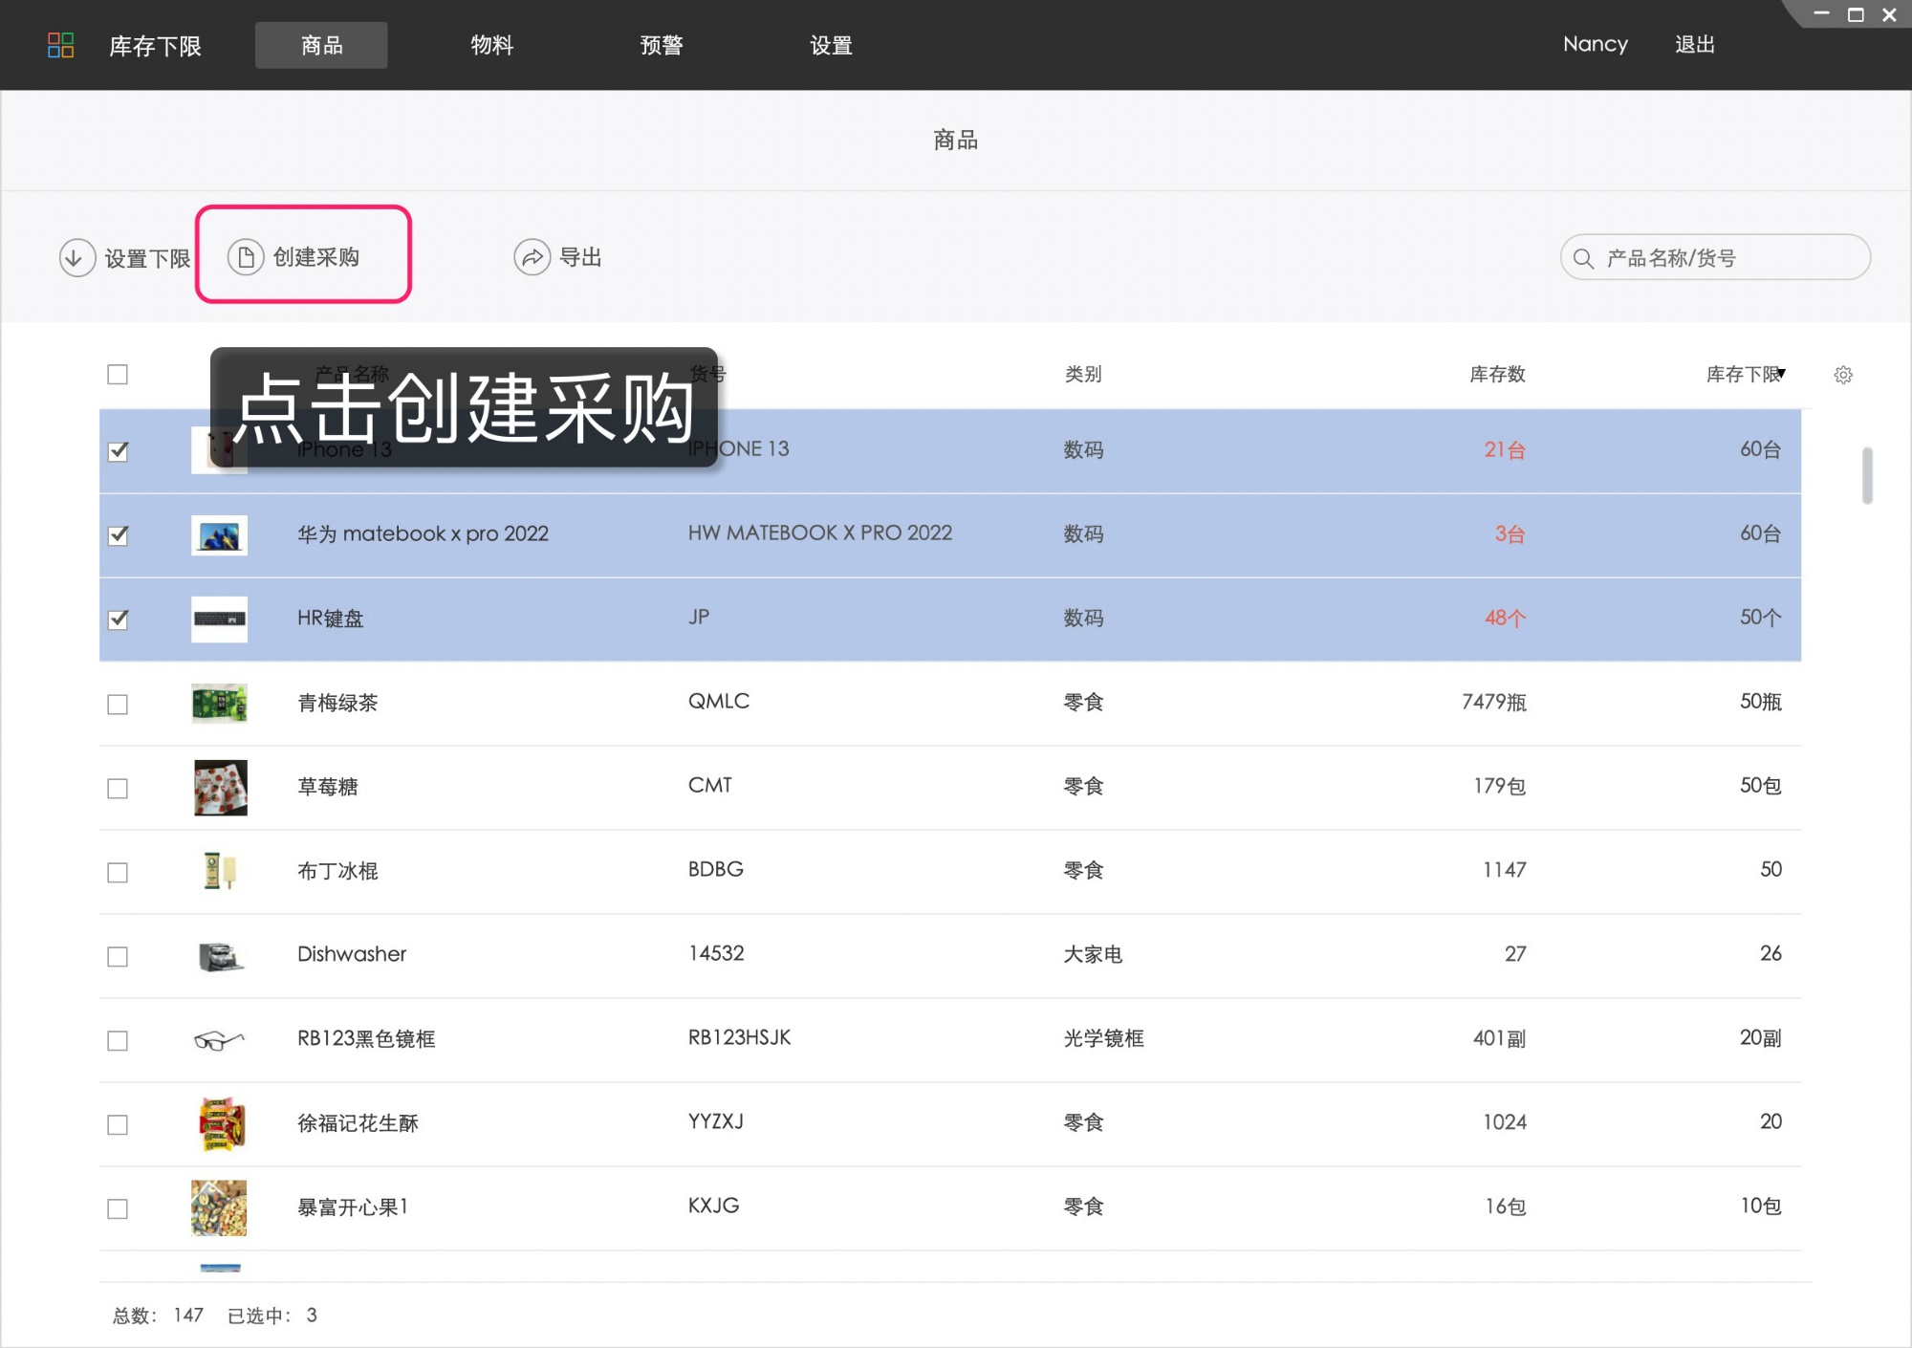Uncheck the 华为 matebook x pro 2022 checkbox
1912x1348 pixels.
pyautogui.click(x=118, y=534)
